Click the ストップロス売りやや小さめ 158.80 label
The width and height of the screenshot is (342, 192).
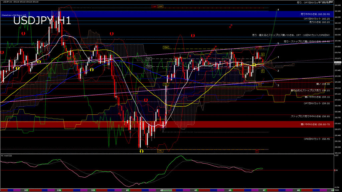coord(310,116)
